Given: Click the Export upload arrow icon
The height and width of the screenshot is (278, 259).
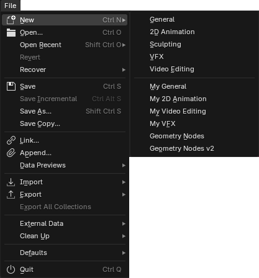Looking at the screenshot, I should click(11, 194).
